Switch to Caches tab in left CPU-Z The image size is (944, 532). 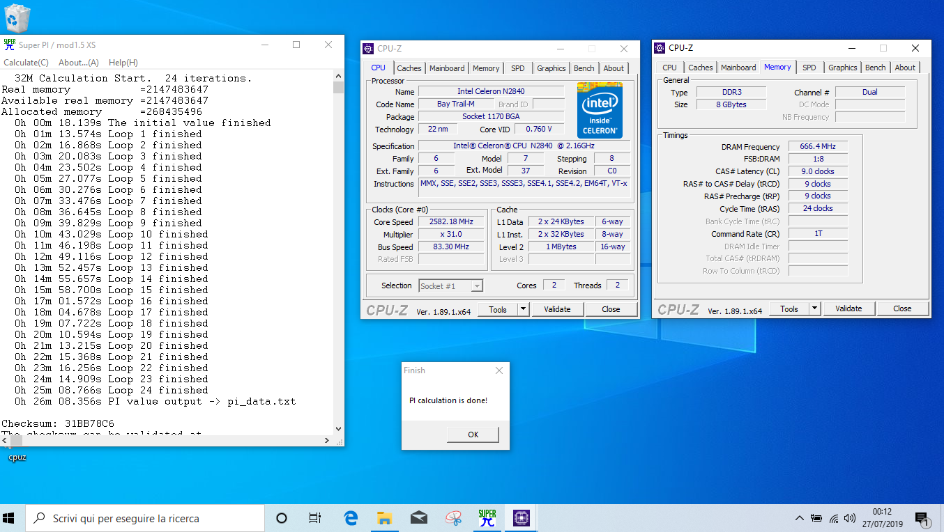click(409, 68)
